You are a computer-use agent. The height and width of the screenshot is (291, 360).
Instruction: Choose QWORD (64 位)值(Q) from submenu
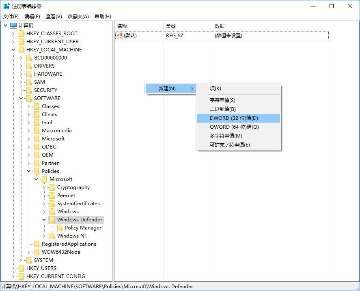point(238,127)
